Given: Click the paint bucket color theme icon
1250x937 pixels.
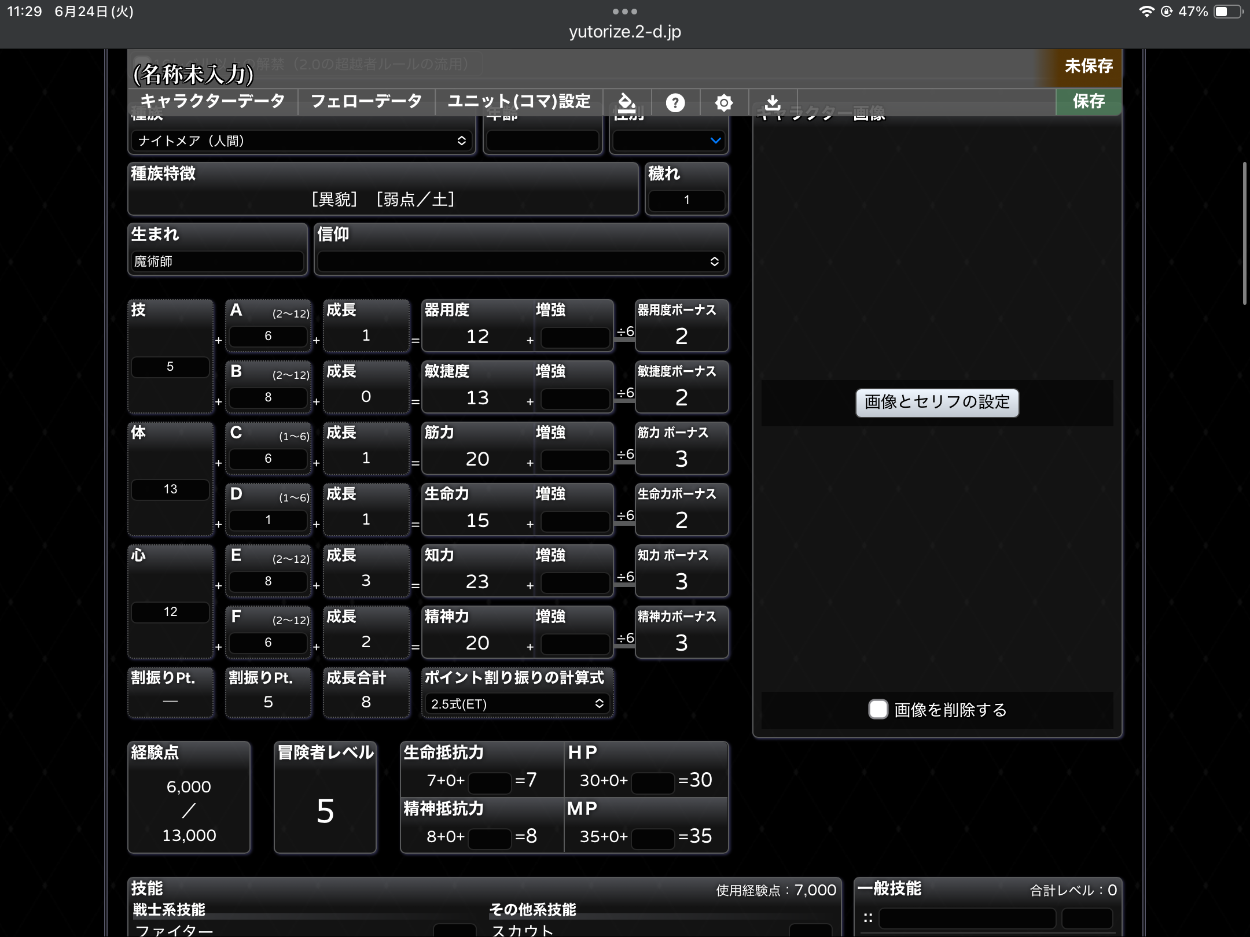Looking at the screenshot, I should pyautogui.click(x=627, y=102).
